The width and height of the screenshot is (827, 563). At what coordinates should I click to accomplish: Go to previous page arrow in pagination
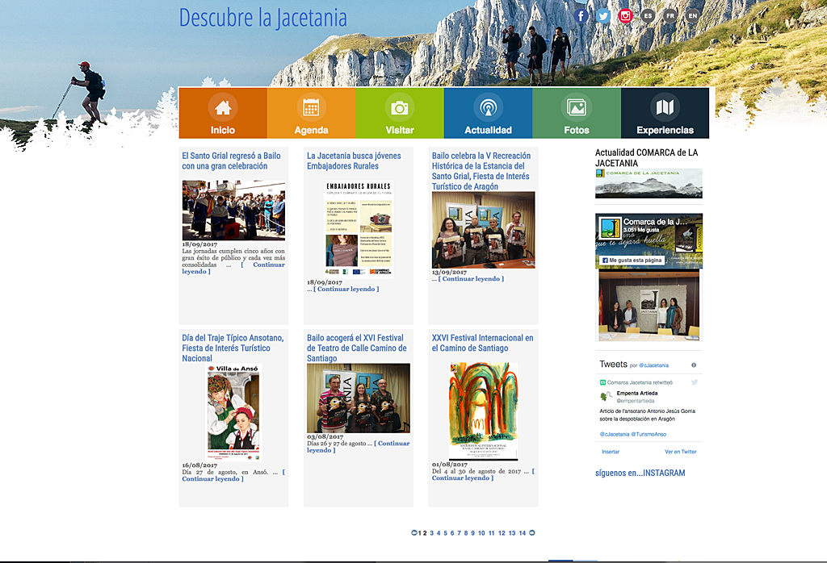point(414,533)
